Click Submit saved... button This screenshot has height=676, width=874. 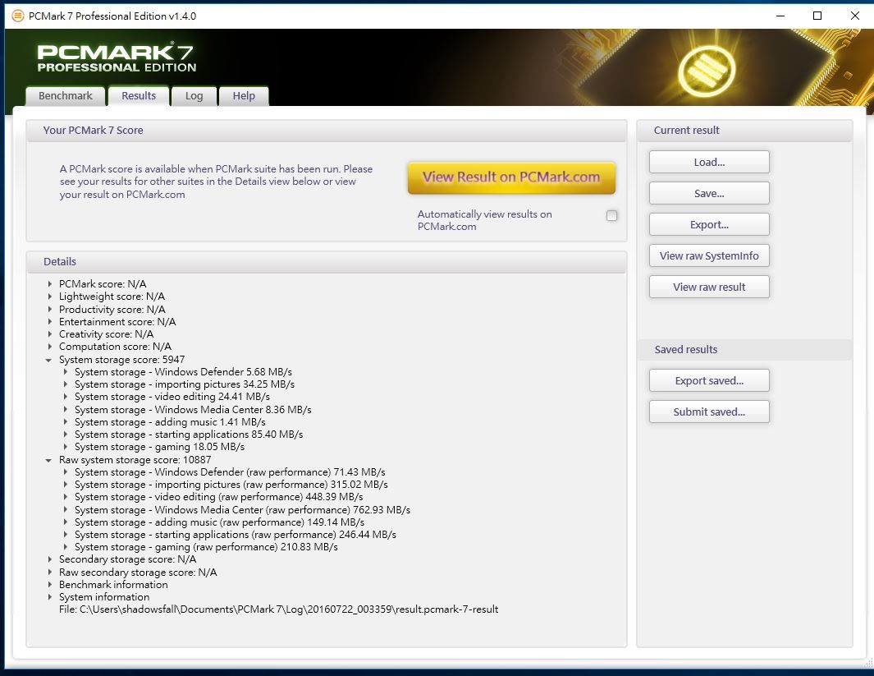pos(709,412)
